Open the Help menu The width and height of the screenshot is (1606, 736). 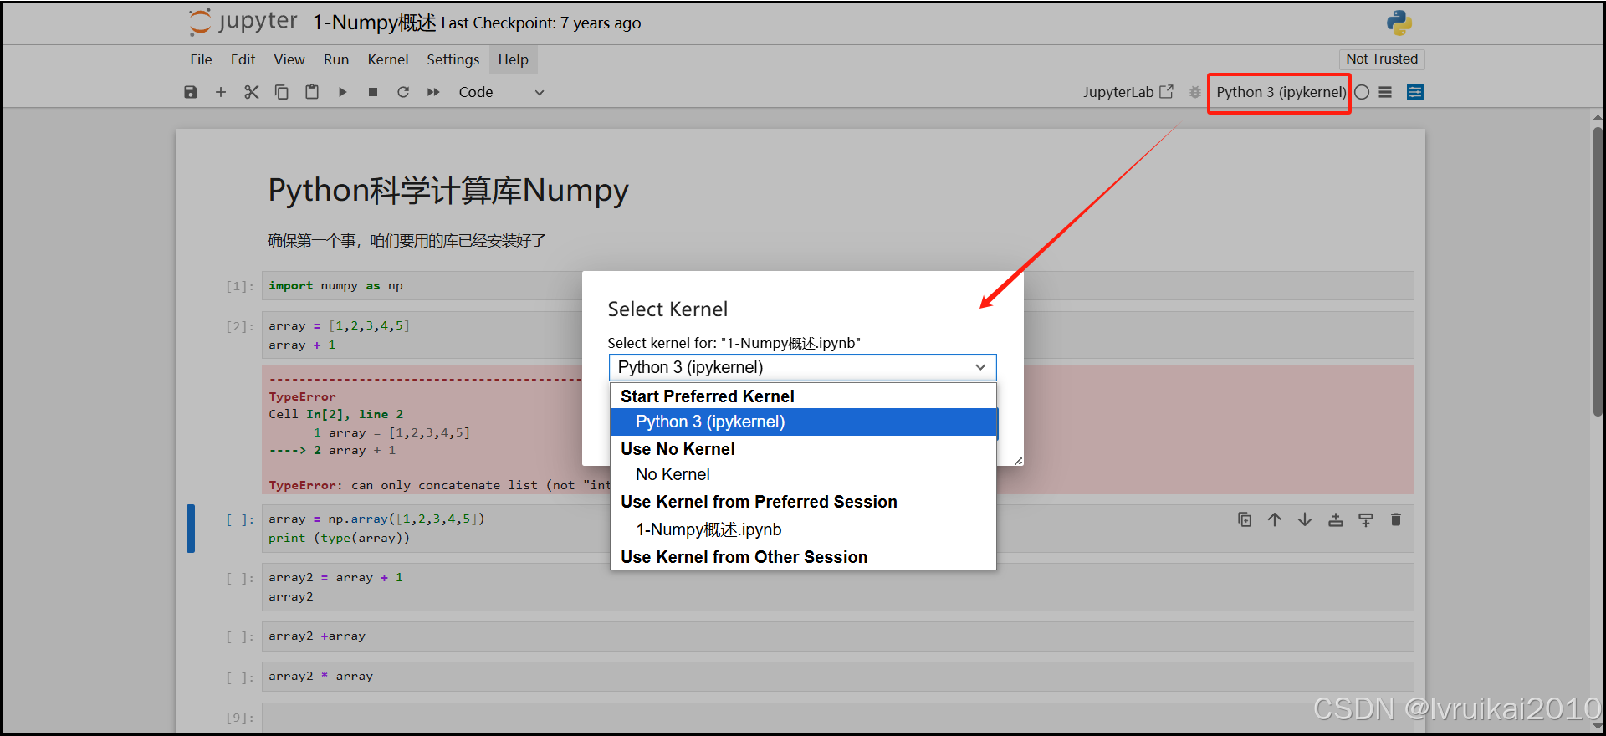(514, 59)
